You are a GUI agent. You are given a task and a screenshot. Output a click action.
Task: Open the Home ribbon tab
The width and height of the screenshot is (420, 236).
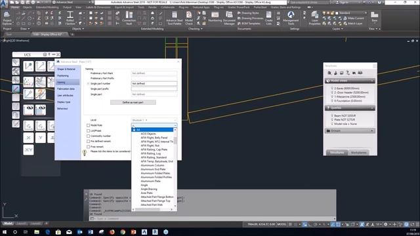point(15,7)
